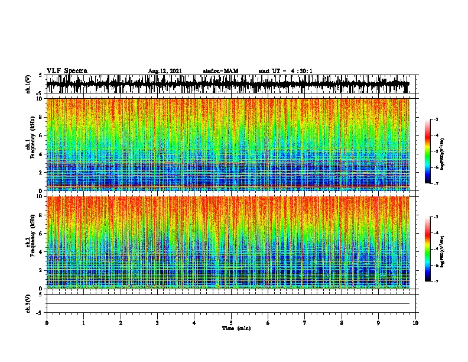Click the time axis tick label "0"
Image resolution: width=468 pixels, height=362 pixels.
click(47, 323)
